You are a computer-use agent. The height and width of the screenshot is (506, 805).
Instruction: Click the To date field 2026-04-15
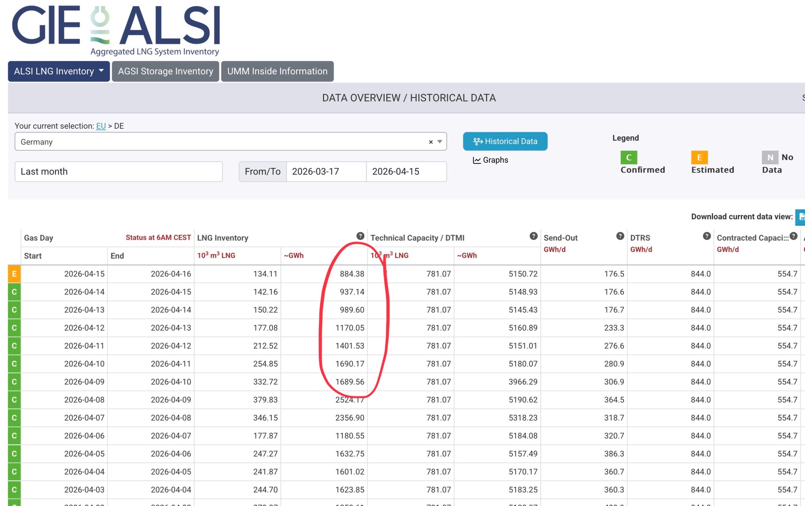coord(406,172)
